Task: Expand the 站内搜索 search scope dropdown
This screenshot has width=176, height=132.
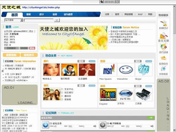Action: coord(22,20)
